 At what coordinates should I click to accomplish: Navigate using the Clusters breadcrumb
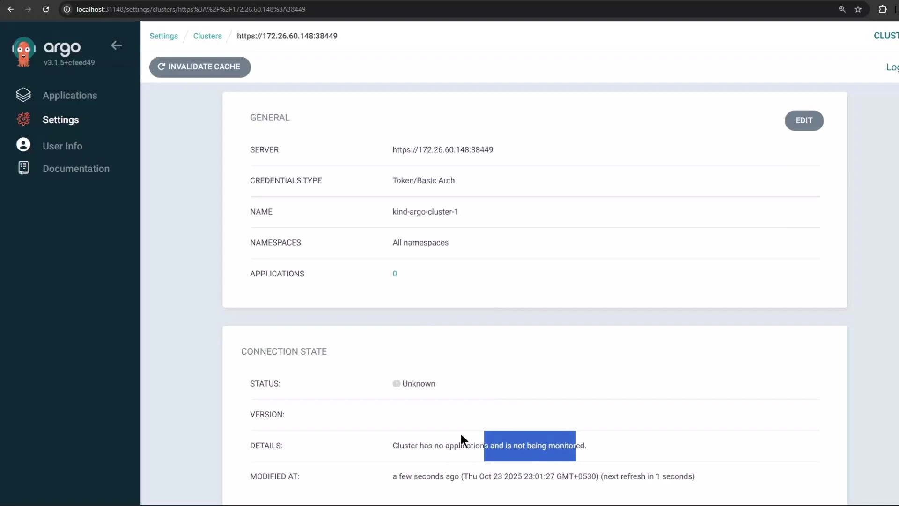[207, 36]
